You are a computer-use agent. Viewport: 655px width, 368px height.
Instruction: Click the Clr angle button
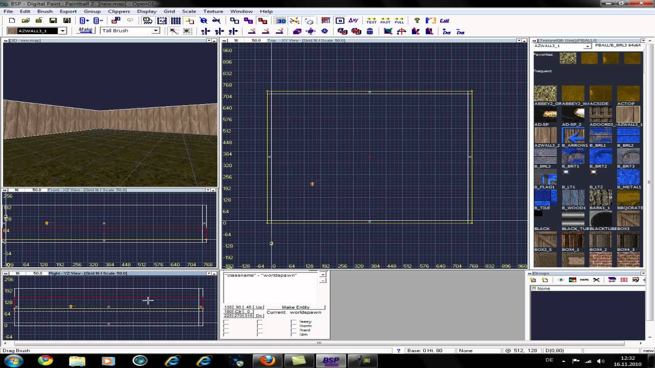click(238, 311)
